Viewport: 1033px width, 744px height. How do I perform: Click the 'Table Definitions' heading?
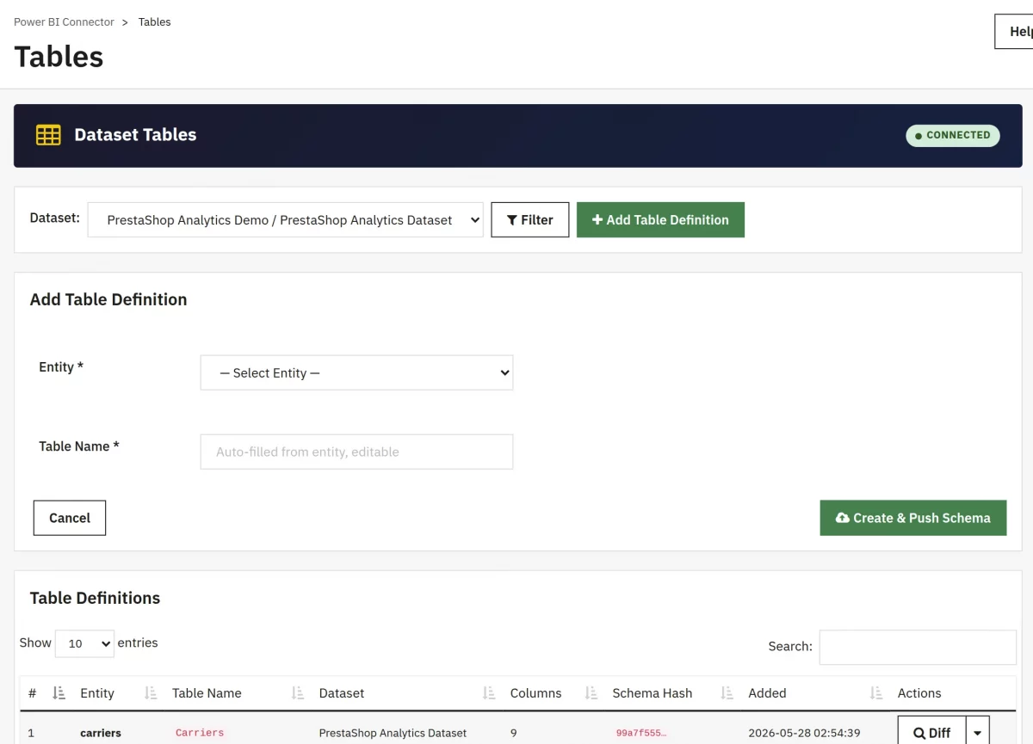pos(95,598)
